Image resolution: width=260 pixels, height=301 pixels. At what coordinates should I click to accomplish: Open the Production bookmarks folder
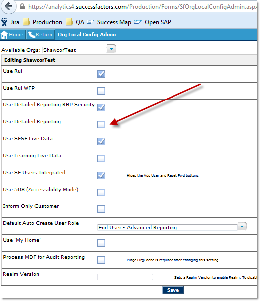pos(43,22)
